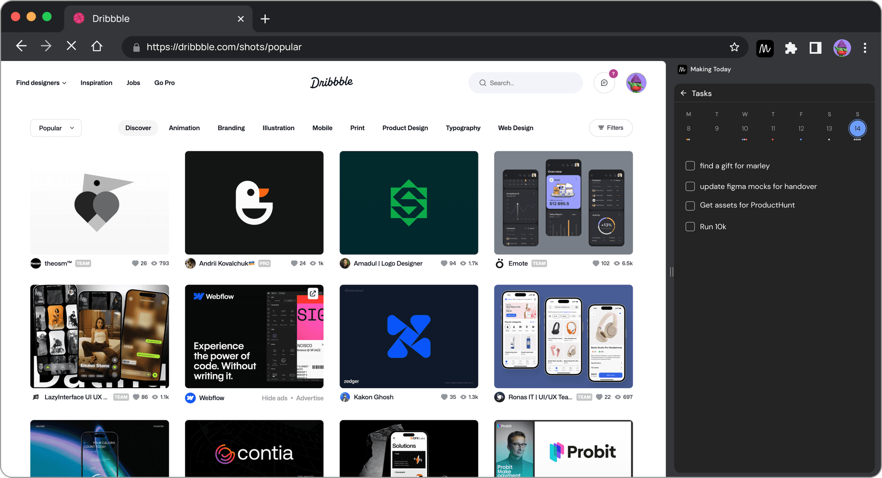Switch to the Print category
Screen dimensions: 882x478
357,128
